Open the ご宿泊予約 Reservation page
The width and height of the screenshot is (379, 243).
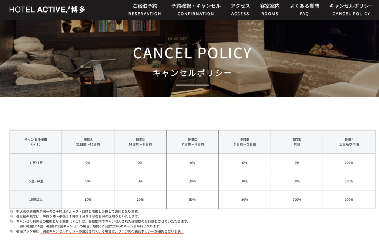click(145, 10)
